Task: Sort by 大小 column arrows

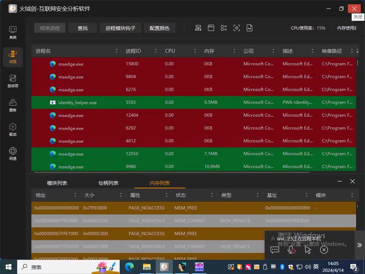Action: 121,195
